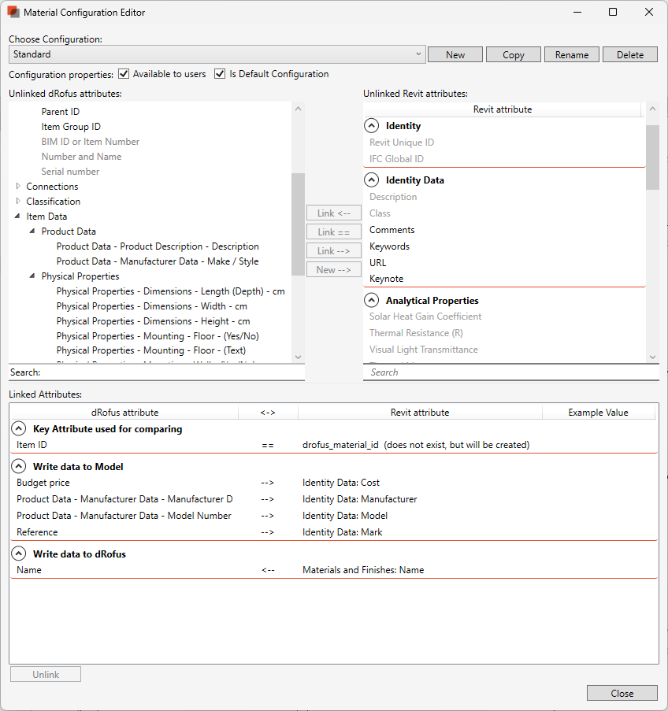Click the Material Configuration Editor app icon

click(x=13, y=13)
